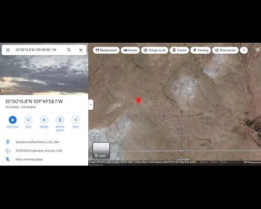The width and height of the screenshot is (261, 209).
Task: Copy the plus code 2538+QV4 Adamana
Action: 39,150
